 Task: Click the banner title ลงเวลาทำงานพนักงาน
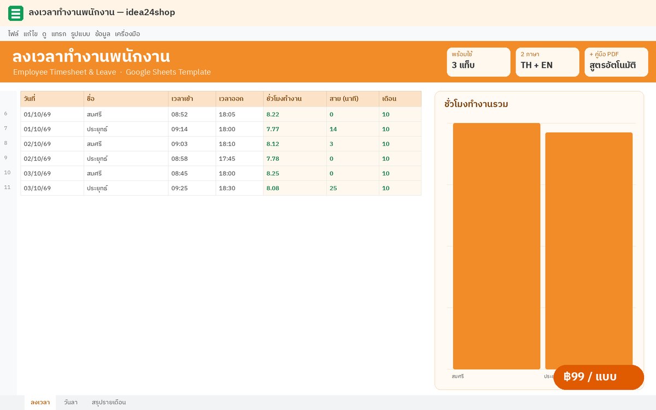[x=91, y=57]
